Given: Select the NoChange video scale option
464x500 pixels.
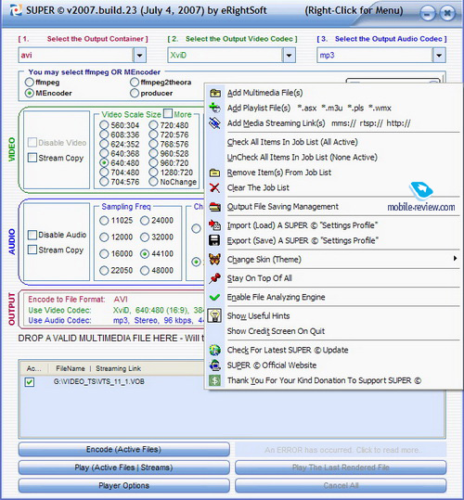Looking at the screenshot, I should click(153, 182).
